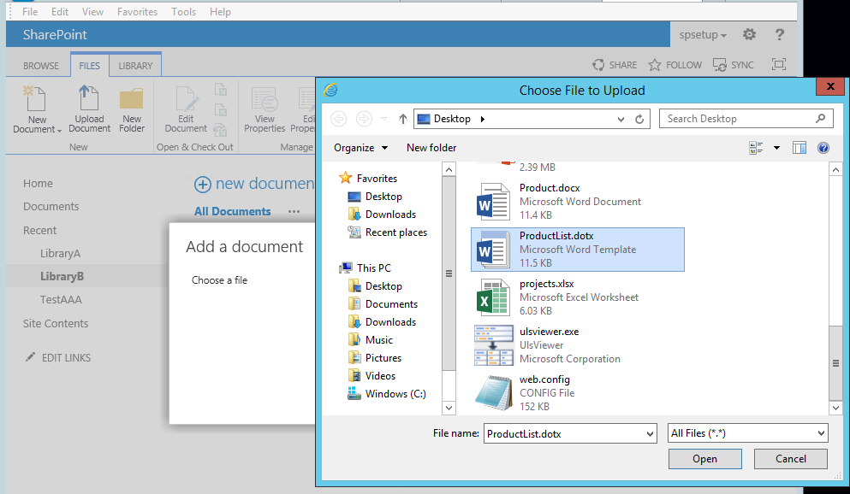
Task: Refresh the Desktop folder in dialog
Action: 639,119
